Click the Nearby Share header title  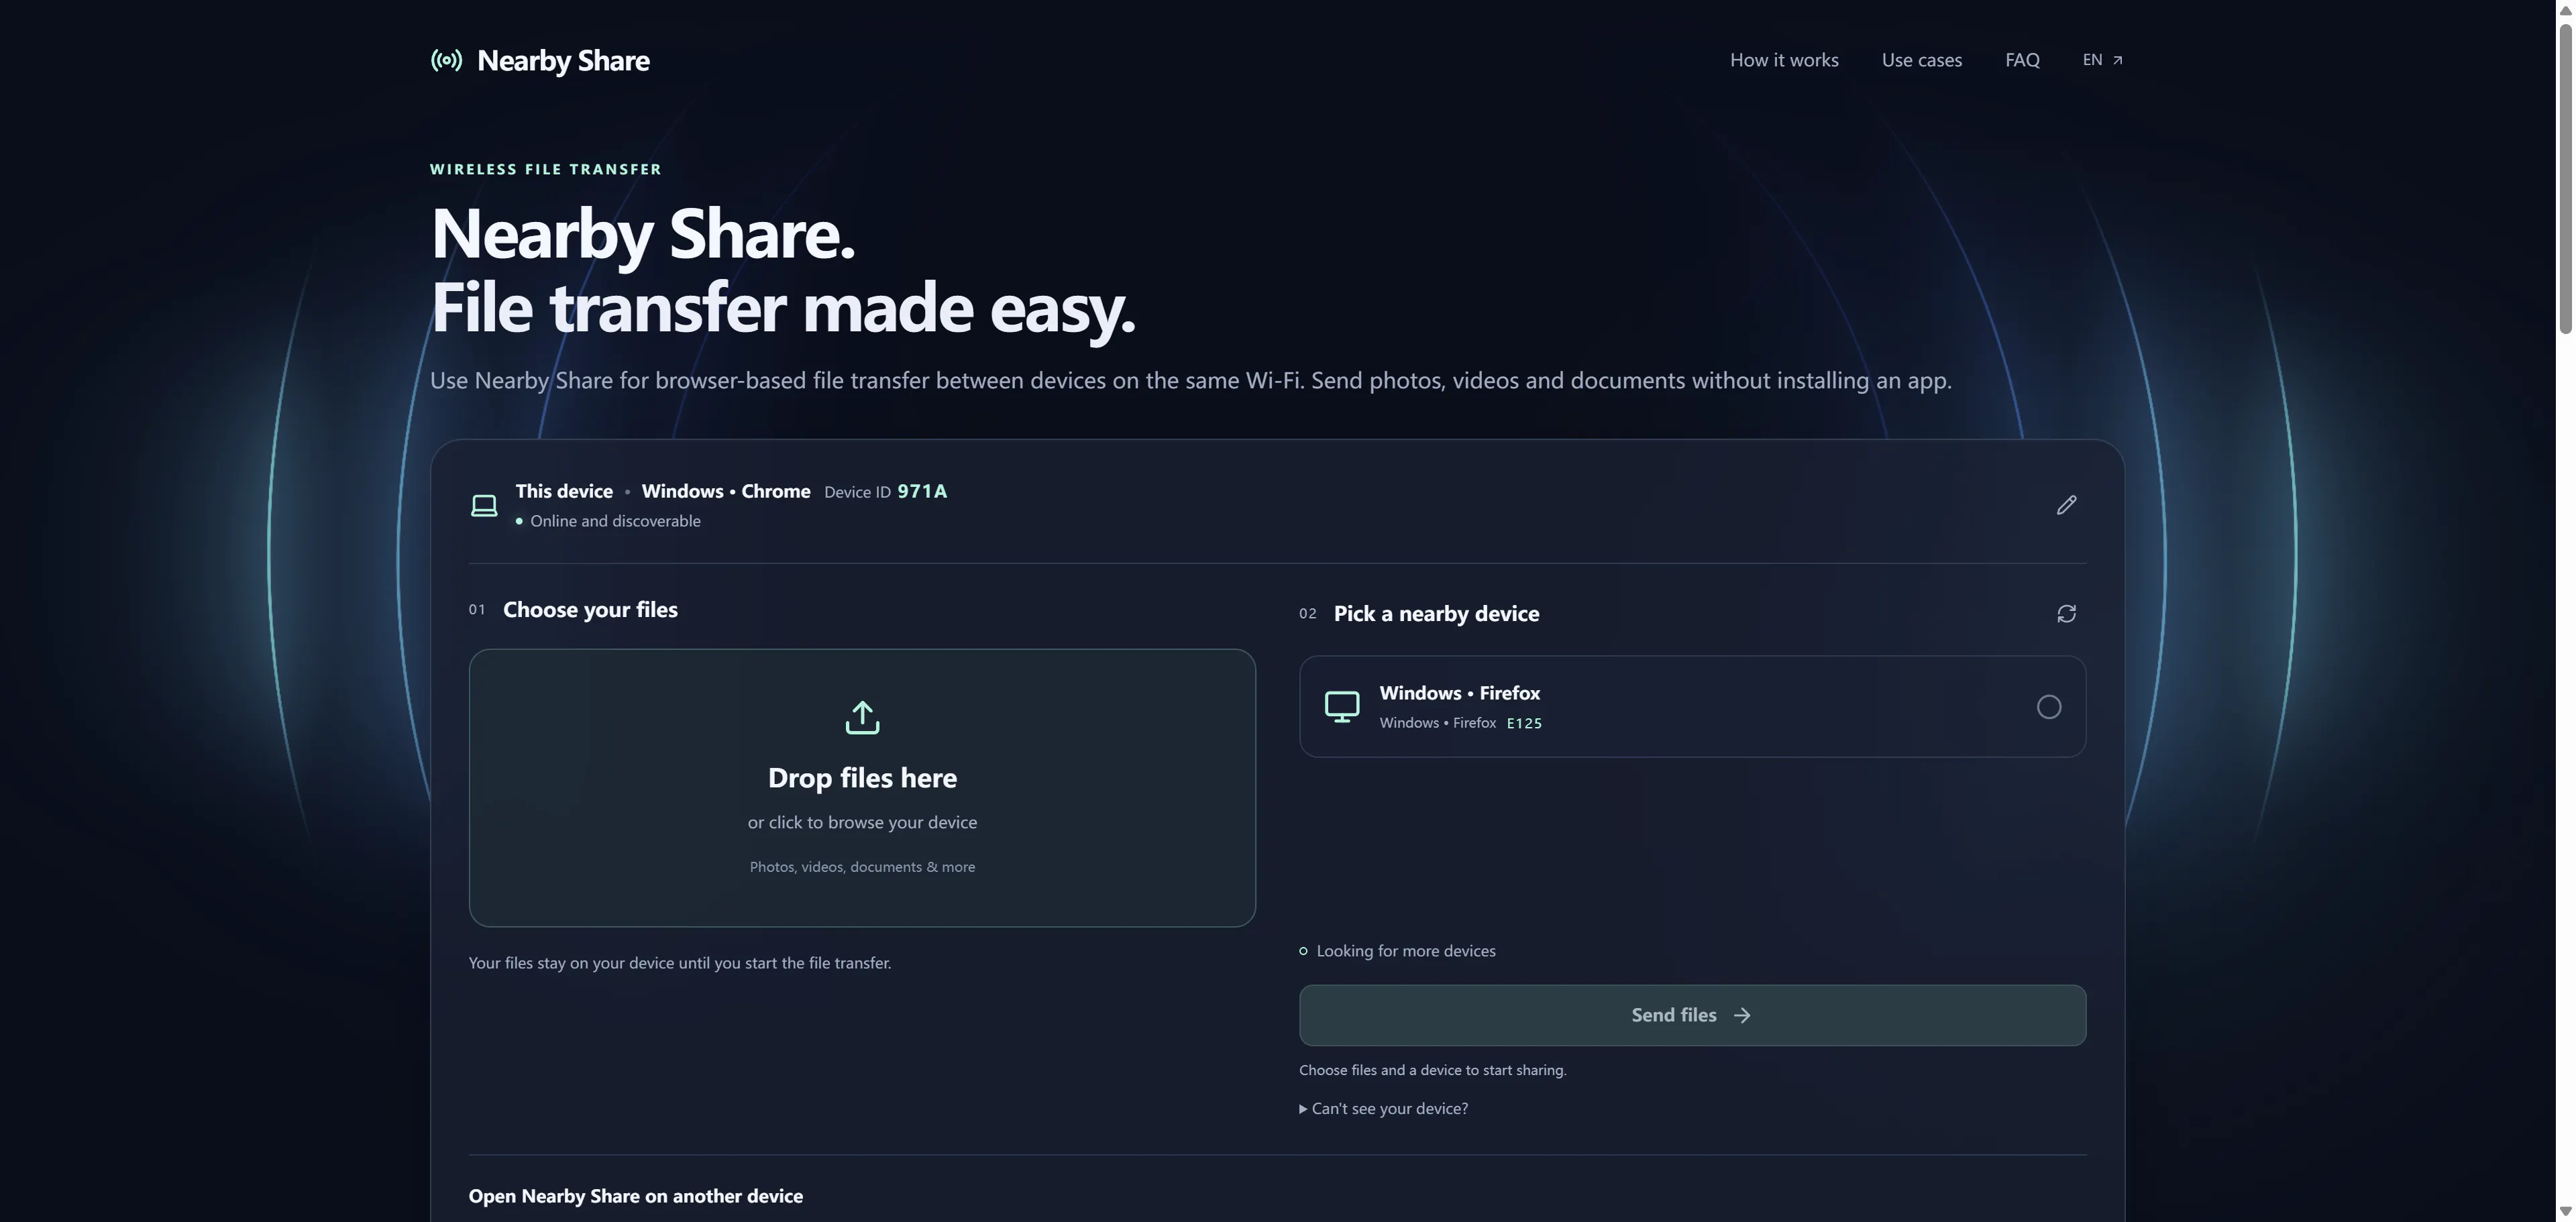pyautogui.click(x=563, y=60)
